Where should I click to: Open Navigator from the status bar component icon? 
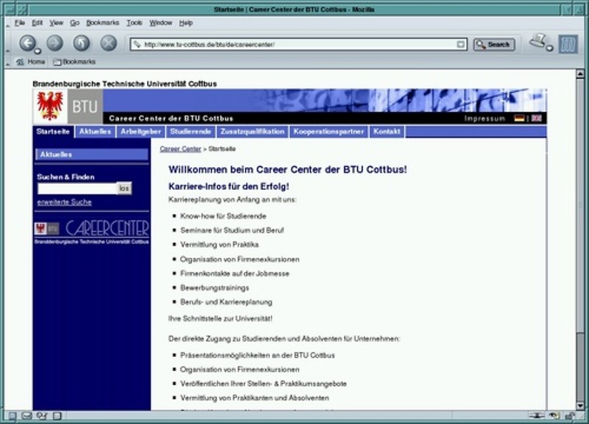(13, 416)
